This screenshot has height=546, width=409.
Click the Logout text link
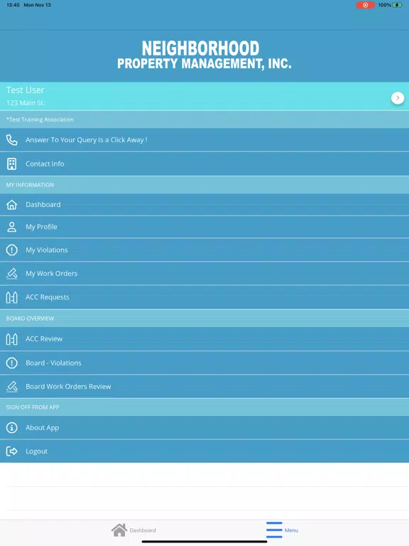(x=36, y=451)
